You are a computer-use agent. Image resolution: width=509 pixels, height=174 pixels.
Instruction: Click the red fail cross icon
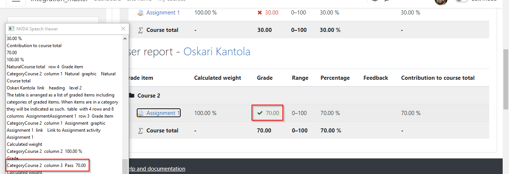point(260,13)
